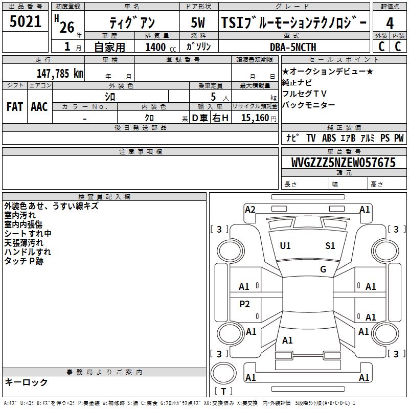This screenshot has width=409, height=409.
Task: Select the displacement value 1400 cc
Action: [161, 47]
